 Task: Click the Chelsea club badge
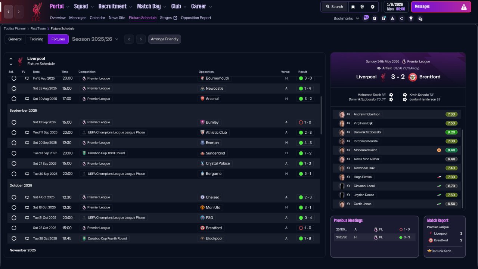click(202, 197)
